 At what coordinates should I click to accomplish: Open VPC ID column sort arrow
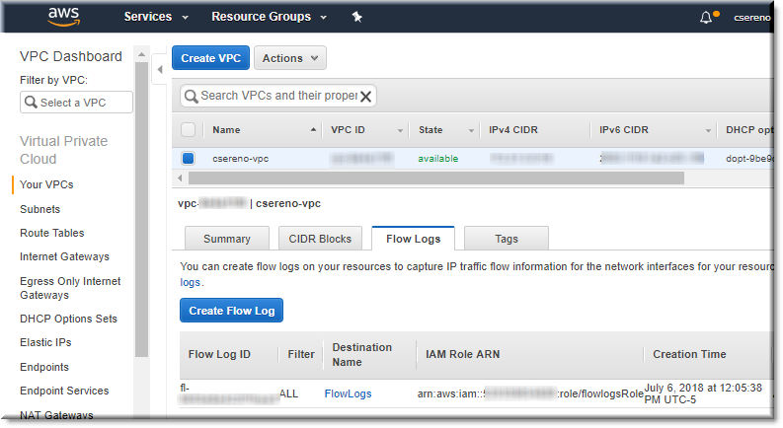pos(400,131)
